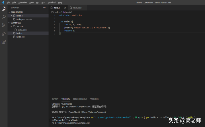
Task: Select the TERMINAL panel tab
Action: pyautogui.click(x=66, y=99)
